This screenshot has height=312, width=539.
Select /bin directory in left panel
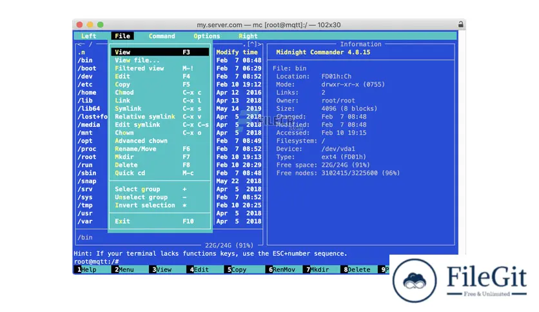85,60
